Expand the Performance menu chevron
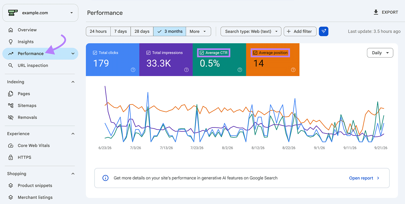The height and width of the screenshot is (204, 405). (x=73, y=54)
